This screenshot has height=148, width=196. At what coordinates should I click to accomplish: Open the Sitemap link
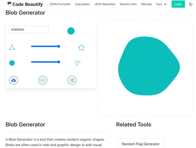[x=146, y=4]
